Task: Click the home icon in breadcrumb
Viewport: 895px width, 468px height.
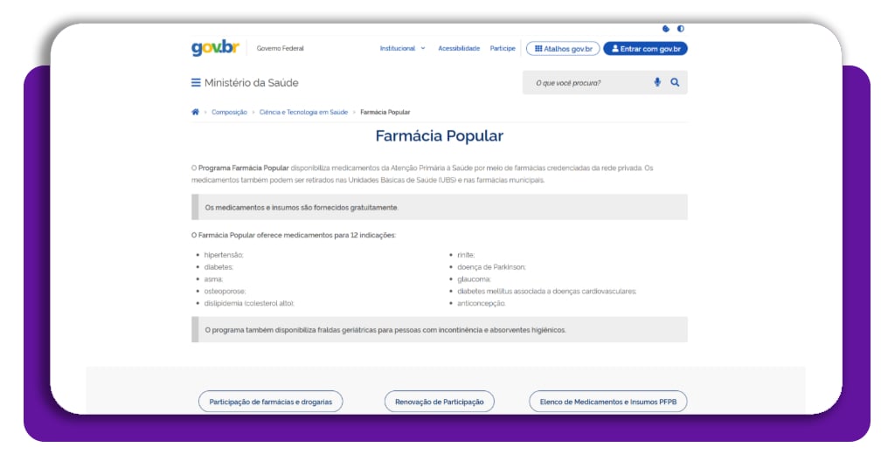Action: point(195,112)
